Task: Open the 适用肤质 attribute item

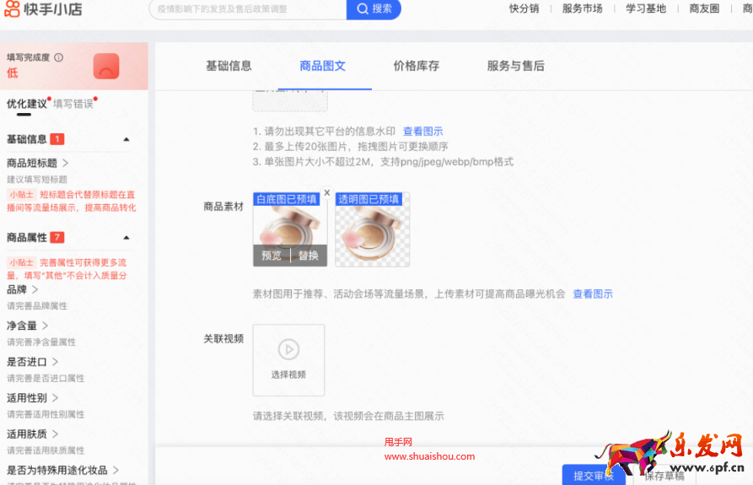Action: point(32,434)
